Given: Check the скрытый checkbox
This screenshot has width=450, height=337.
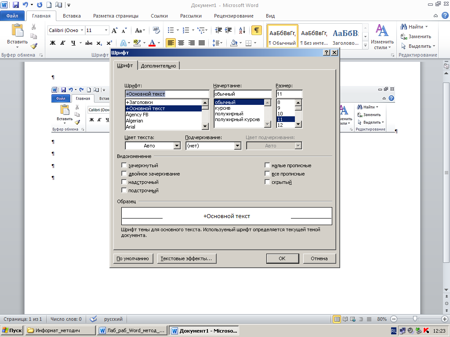Looking at the screenshot, I should [x=267, y=182].
